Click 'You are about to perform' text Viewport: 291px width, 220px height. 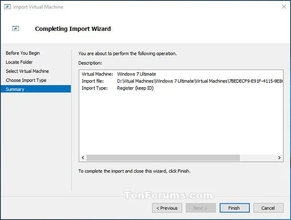(x=127, y=54)
